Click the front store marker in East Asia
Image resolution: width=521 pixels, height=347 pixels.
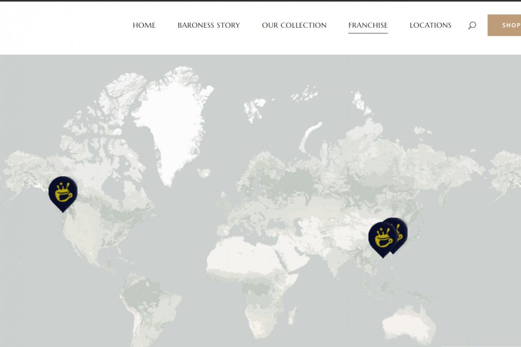coord(383,237)
